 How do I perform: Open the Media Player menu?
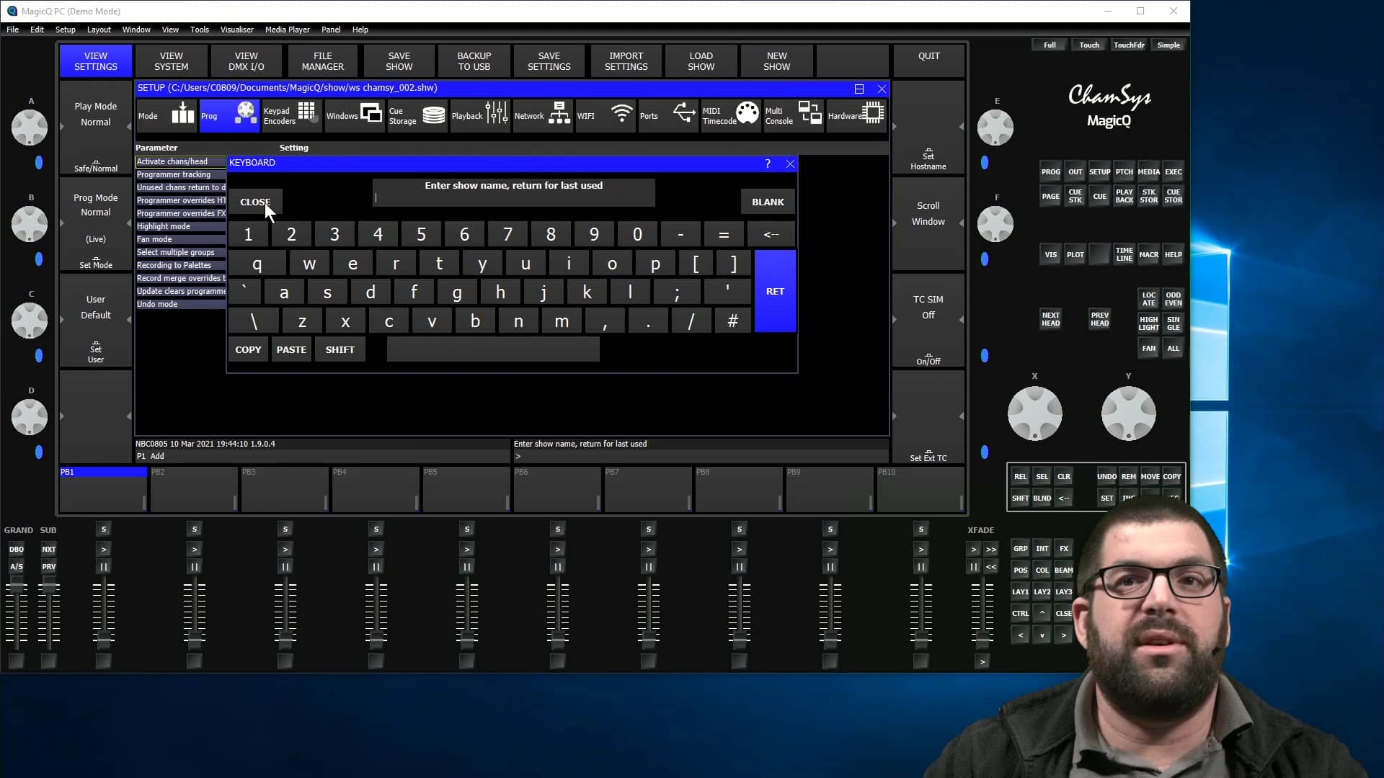tap(287, 30)
